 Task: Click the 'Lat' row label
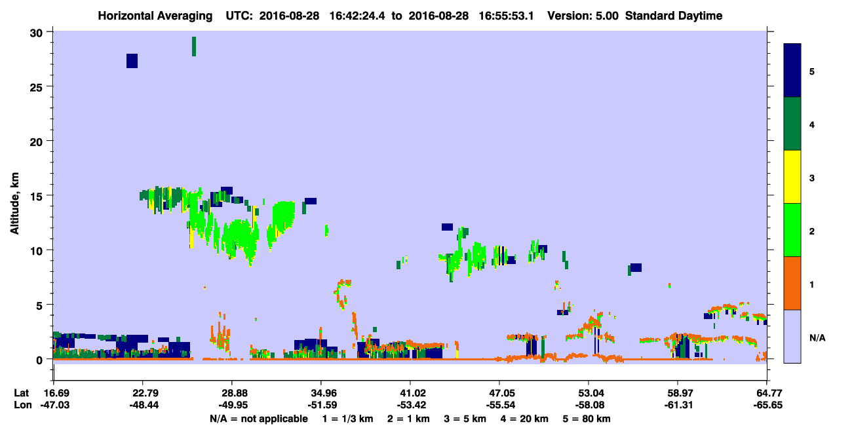click(21, 393)
